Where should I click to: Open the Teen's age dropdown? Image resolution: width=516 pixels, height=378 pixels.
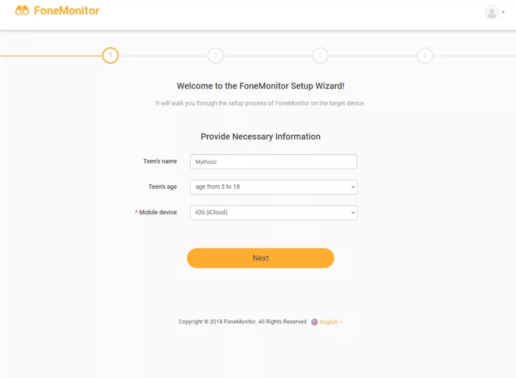(273, 187)
